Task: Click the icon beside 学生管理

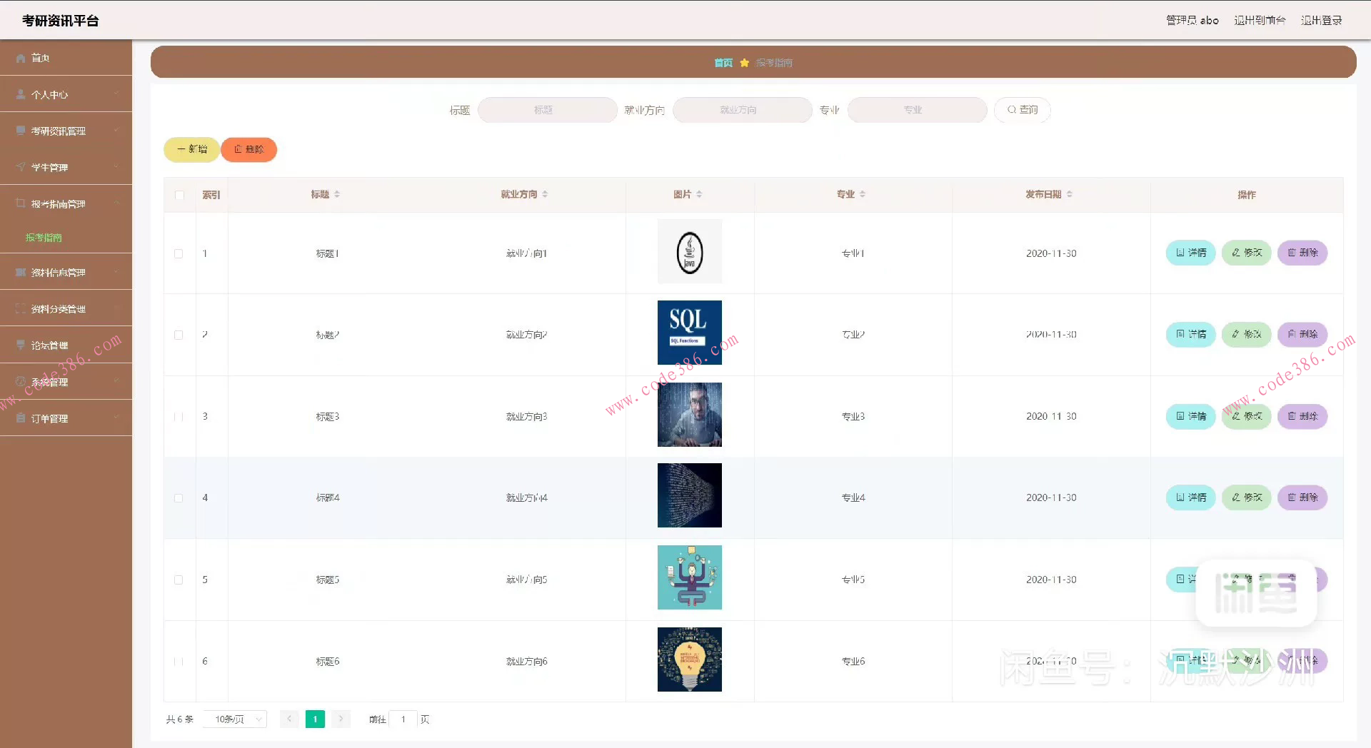Action: coord(21,167)
